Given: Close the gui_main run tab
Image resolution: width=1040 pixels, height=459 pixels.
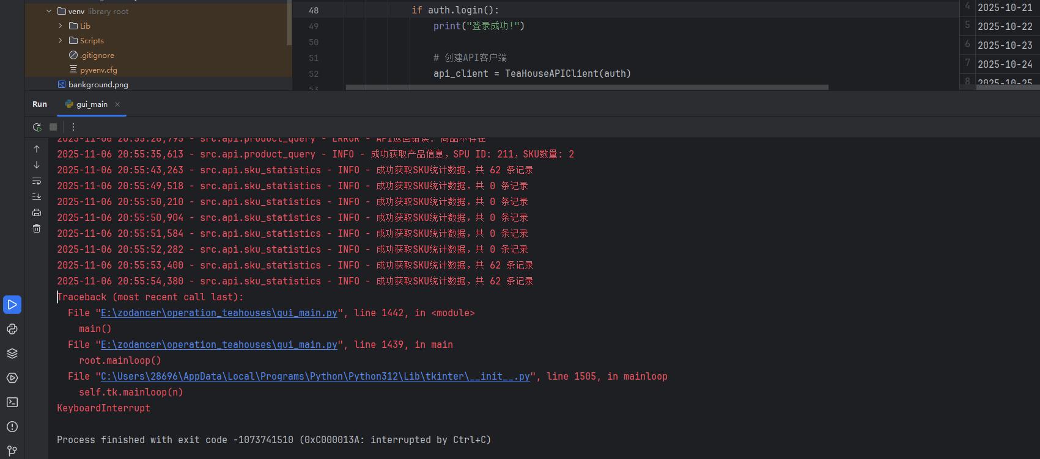Looking at the screenshot, I should pyautogui.click(x=117, y=104).
